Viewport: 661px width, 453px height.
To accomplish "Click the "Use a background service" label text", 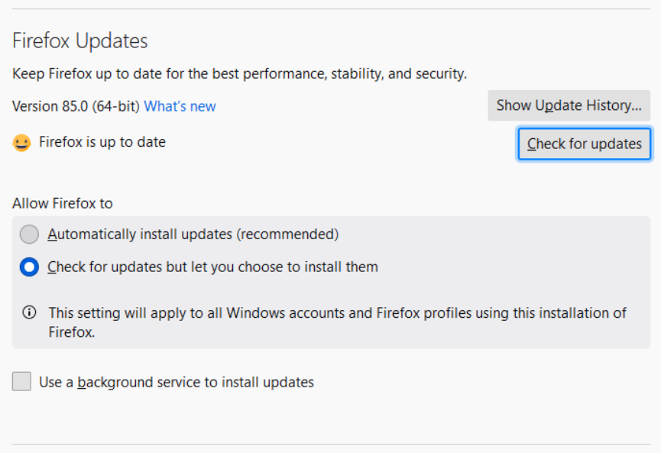I will pyautogui.click(x=176, y=382).
